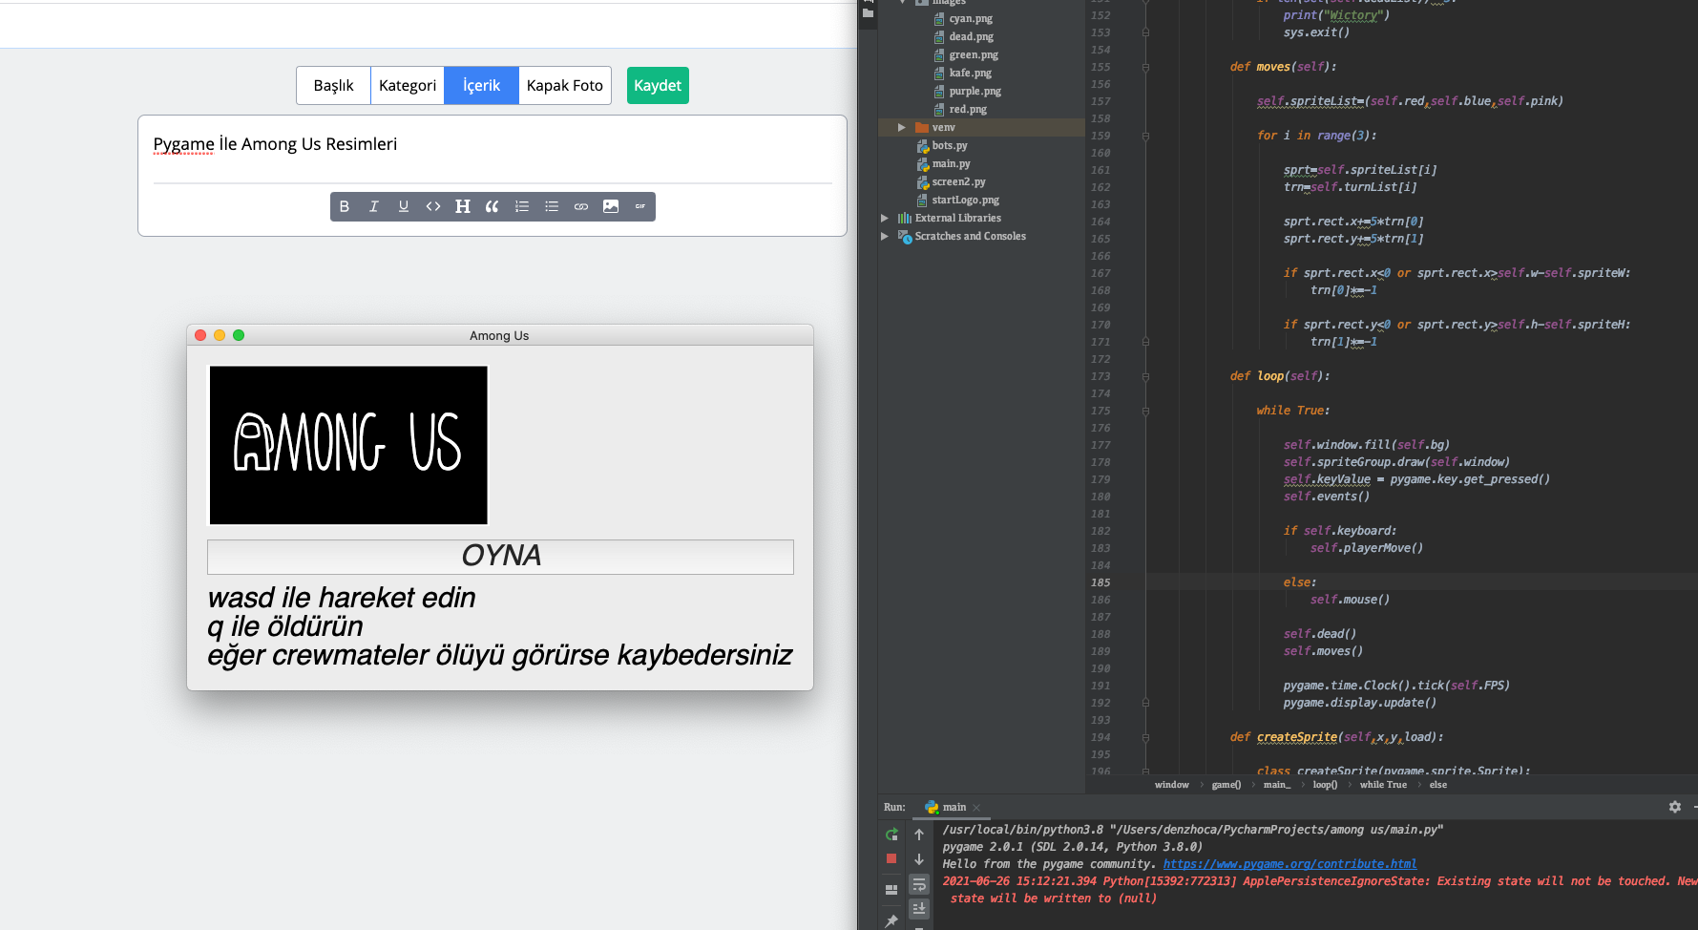
Task: Switch to the İçerik tab
Action: tap(481, 85)
